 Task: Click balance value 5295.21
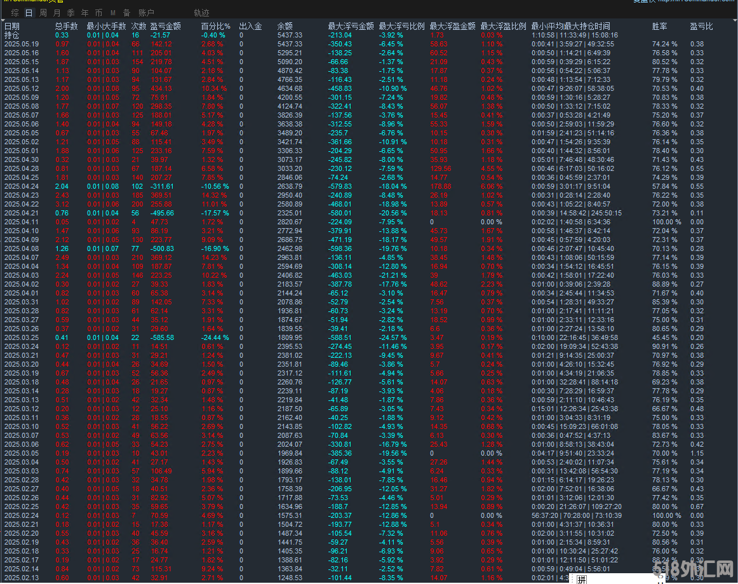[290, 53]
